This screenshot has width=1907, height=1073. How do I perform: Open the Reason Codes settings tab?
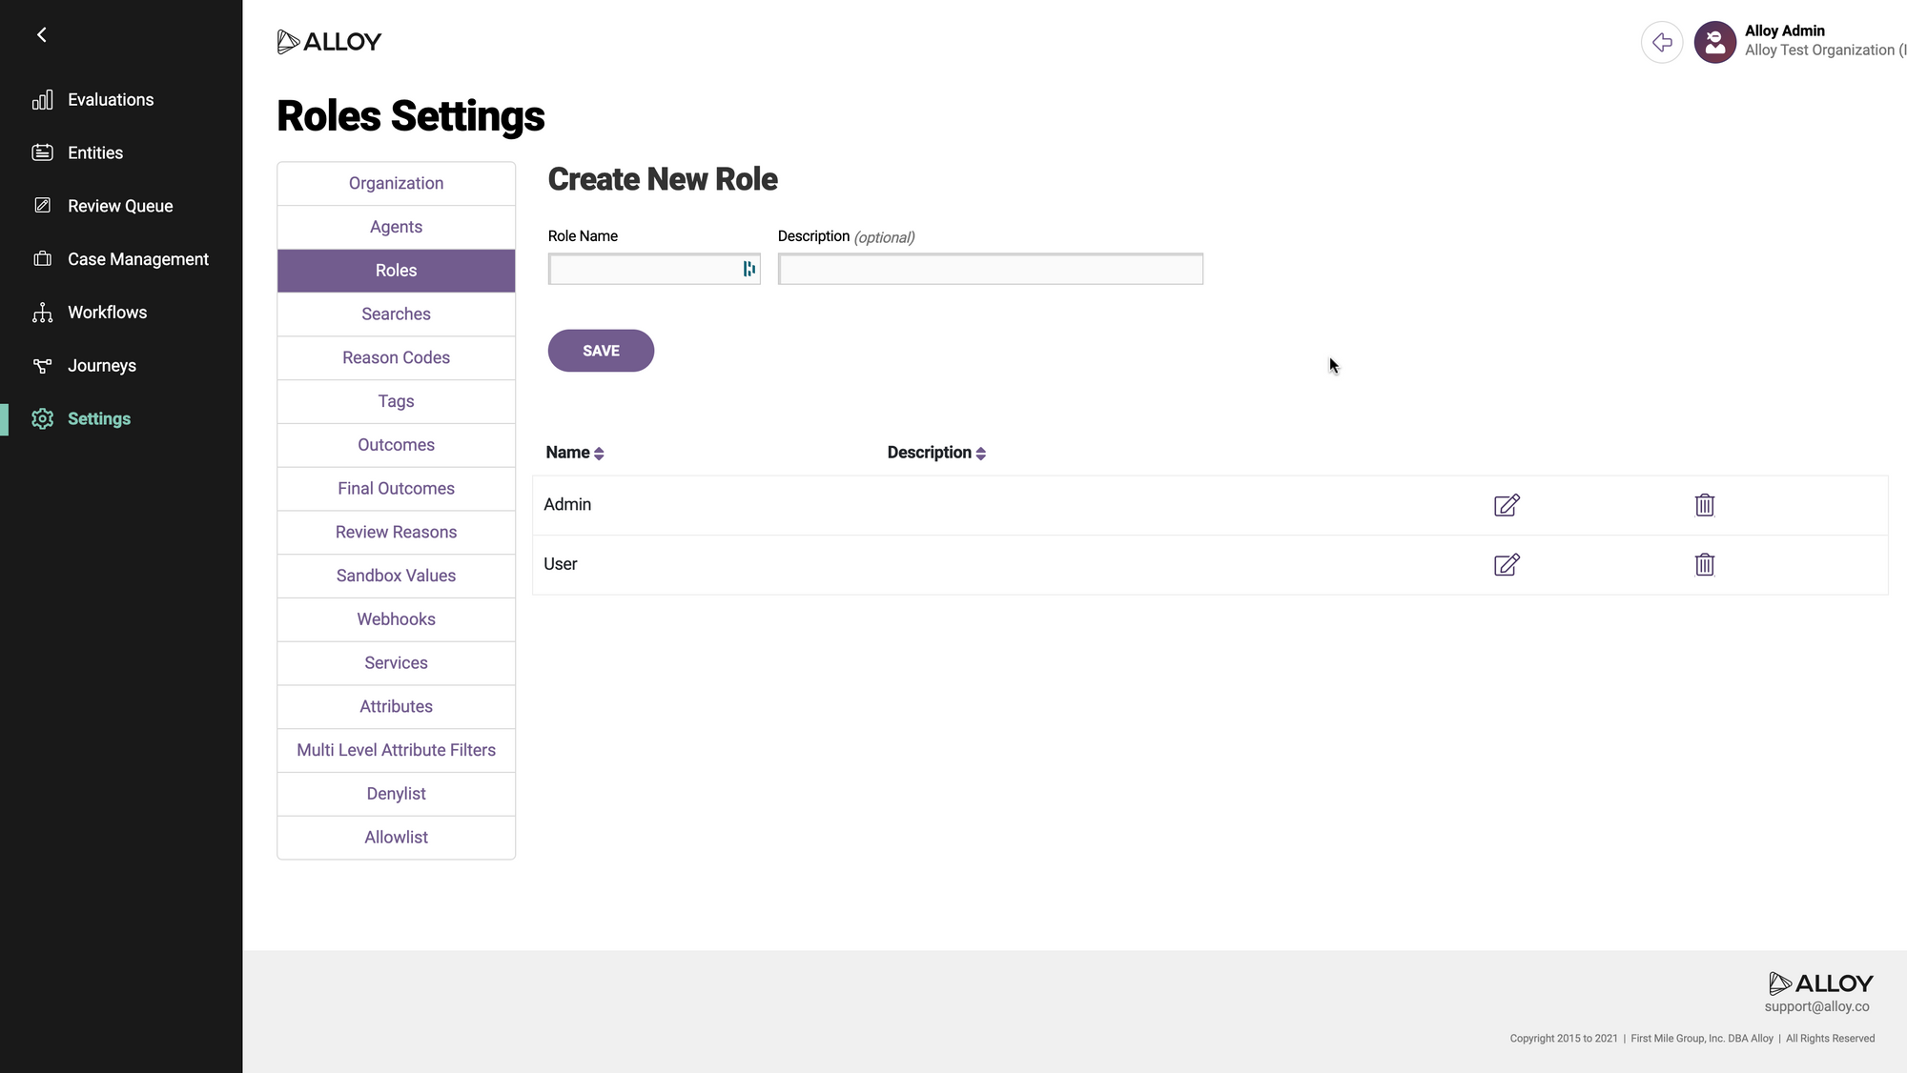(x=396, y=357)
